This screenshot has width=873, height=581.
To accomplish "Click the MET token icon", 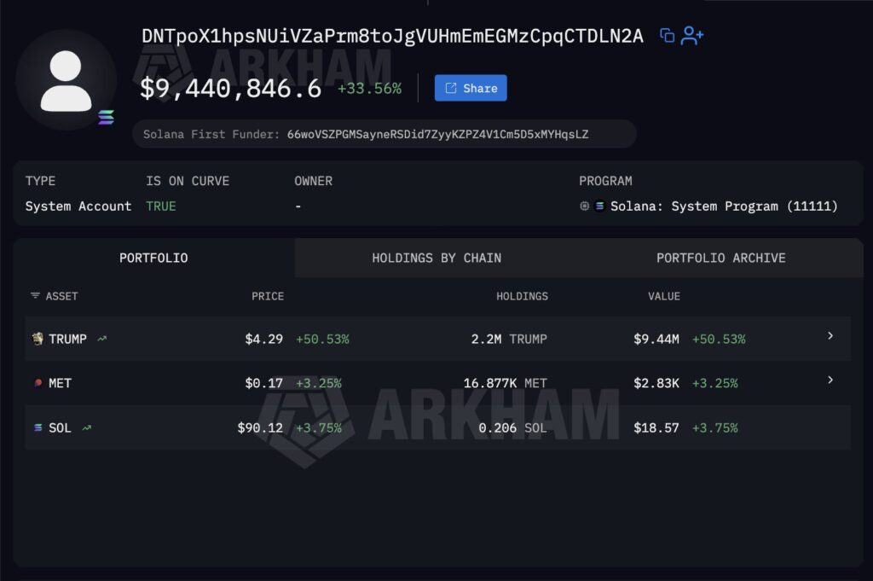I will [x=38, y=383].
